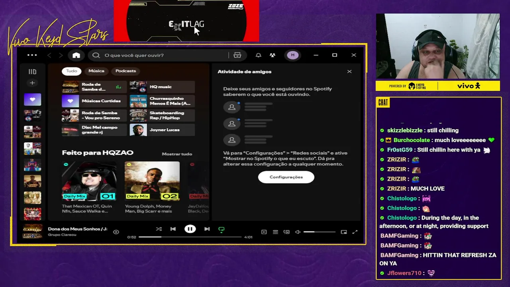This screenshot has width=510, height=287.
Task: Open the Now Playing view icon
Action: coord(264,232)
